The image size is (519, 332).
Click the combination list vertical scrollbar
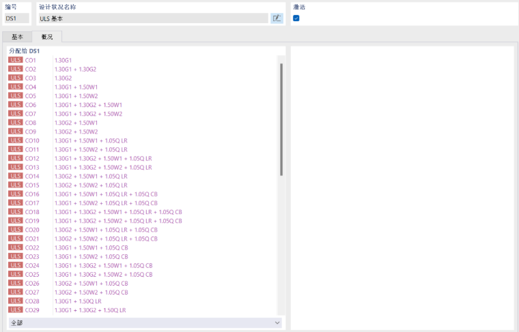281,119
